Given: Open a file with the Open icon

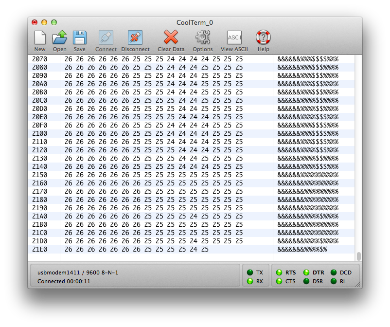Looking at the screenshot, I should point(60,38).
